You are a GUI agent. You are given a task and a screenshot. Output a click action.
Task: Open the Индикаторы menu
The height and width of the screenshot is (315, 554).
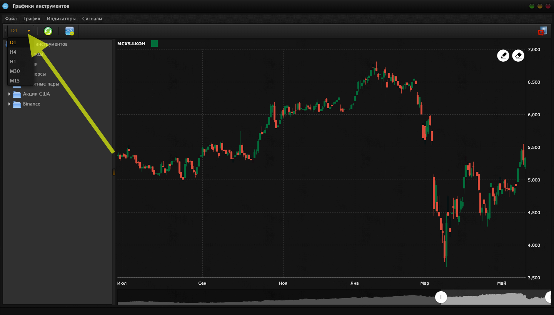61,18
